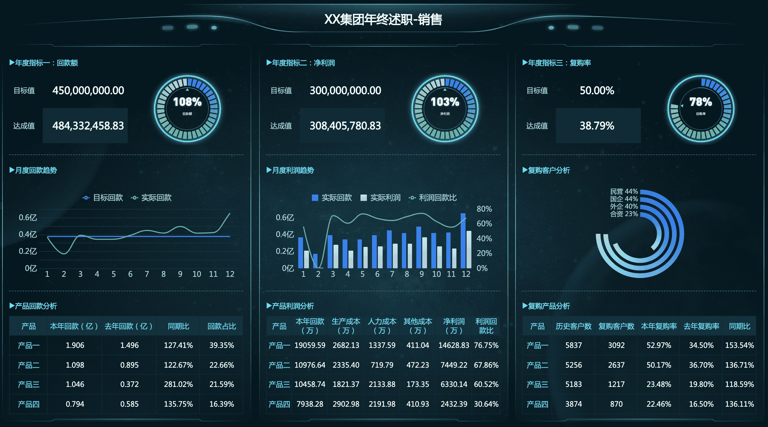Click the 同期比 column header in 产品回款分析

[178, 326]
